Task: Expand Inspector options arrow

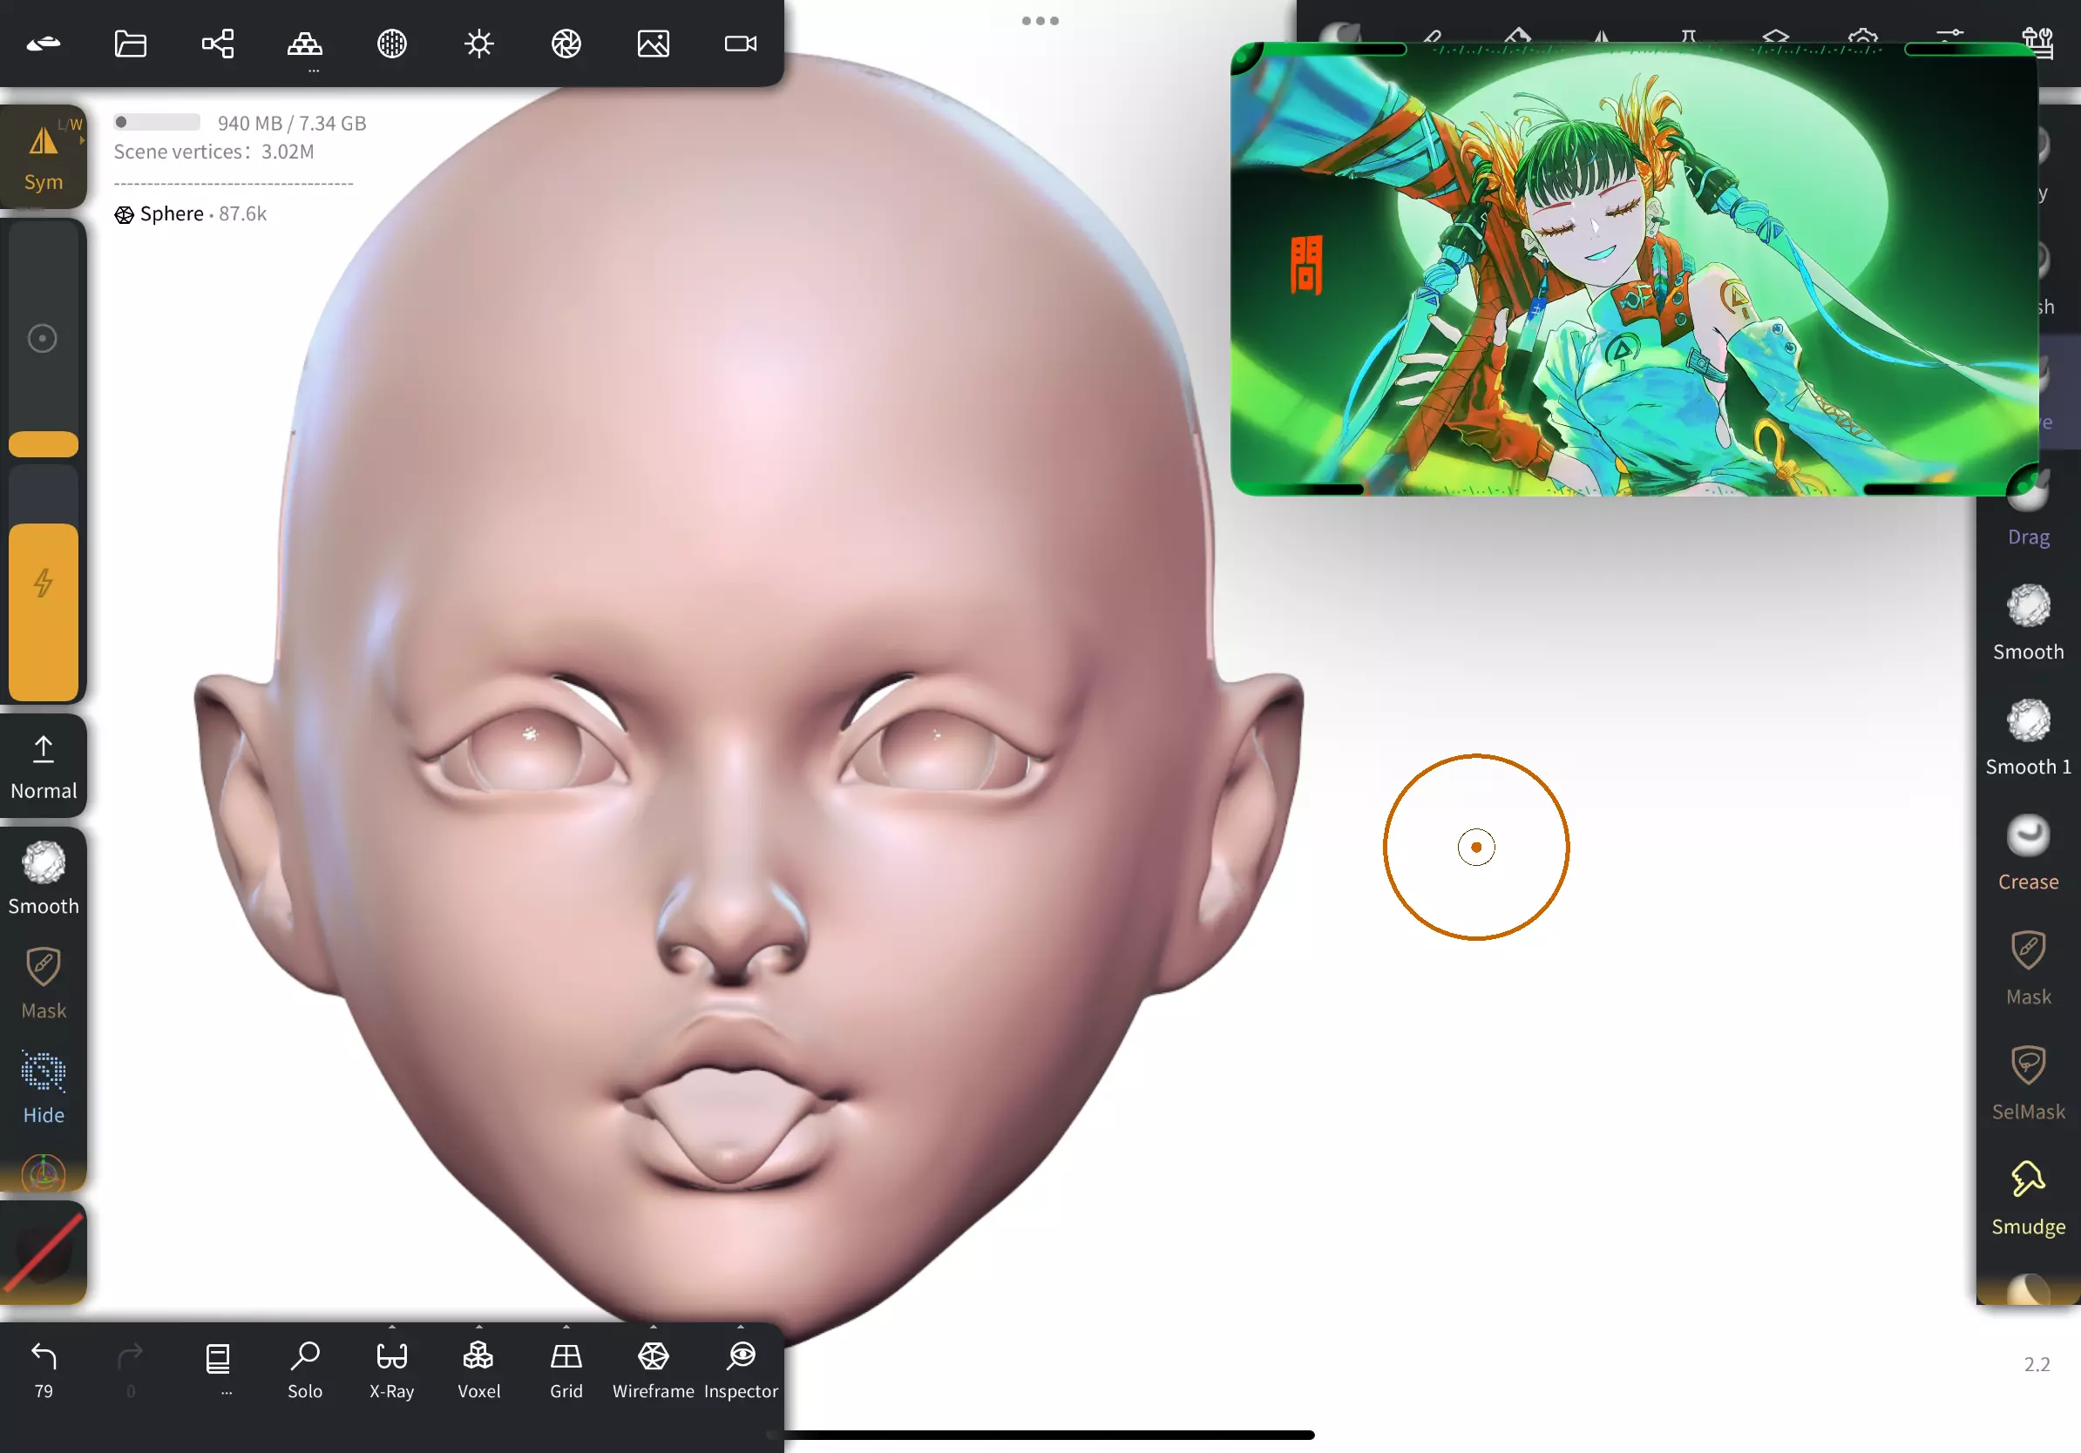Action: coord(741,1326)
